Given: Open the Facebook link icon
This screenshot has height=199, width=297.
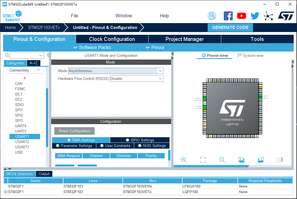Looking at the screenshot, I should click(x=228, y=16).
